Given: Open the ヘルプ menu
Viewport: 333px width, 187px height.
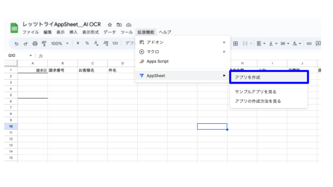Looking at the screenshot, I should (x=165, y=32).
